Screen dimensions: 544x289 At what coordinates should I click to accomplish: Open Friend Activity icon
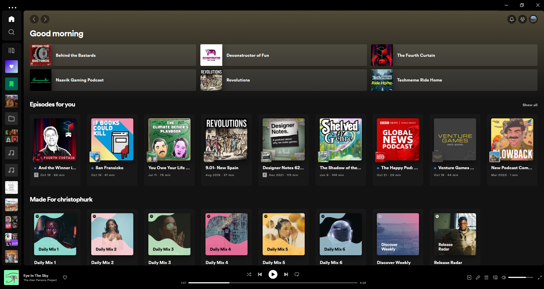point(522,19)
